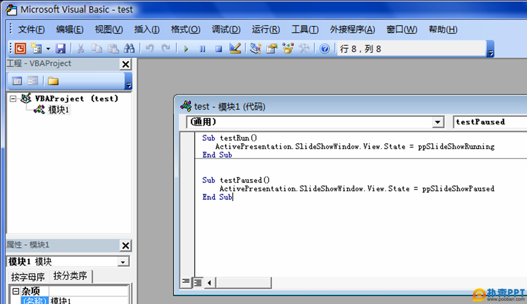Viewport: 527px width, 304px height.
Task: Open the project panel toolbar options arrow
Action: tap(128, 81)
